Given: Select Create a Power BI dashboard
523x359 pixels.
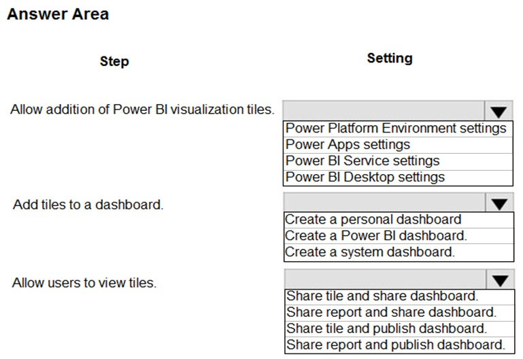Looking at the screenshot, I should click(399, 236).
